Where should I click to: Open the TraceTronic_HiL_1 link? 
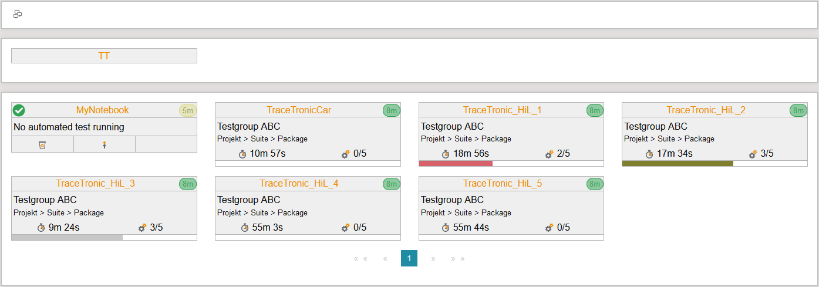[503, 110]
